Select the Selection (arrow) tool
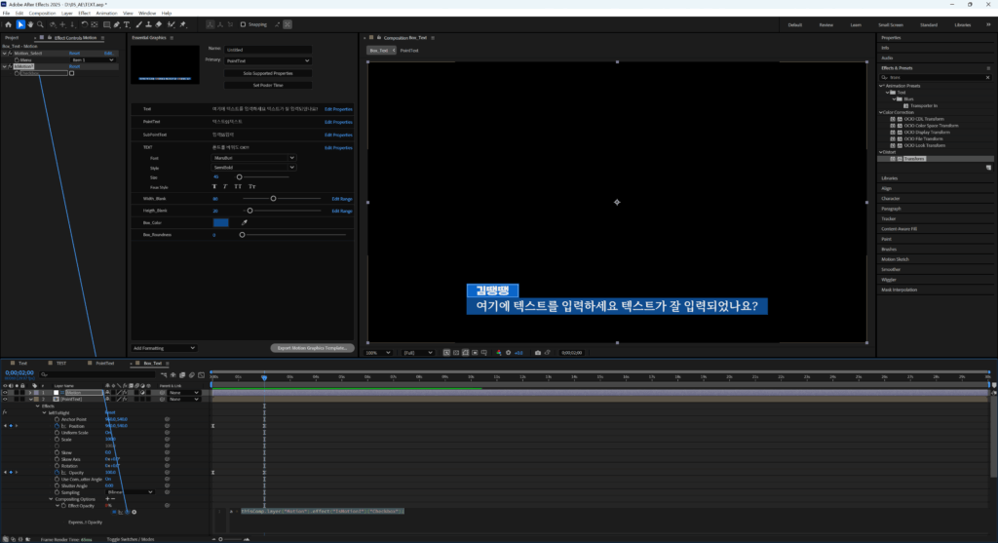998x543 pixels. pos(20,24)
